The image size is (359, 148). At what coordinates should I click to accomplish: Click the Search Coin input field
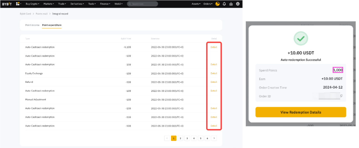tap(144, 4)
